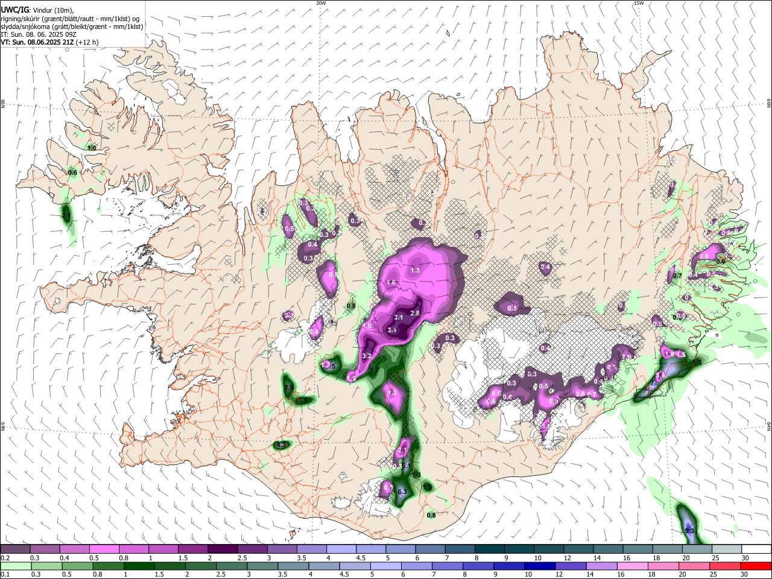Select the lavender 14 swatch in lower legend row

pos(601,566)
